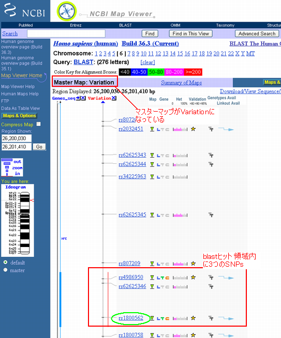Select the default ideogram radio button

click(x=5, y=263)
